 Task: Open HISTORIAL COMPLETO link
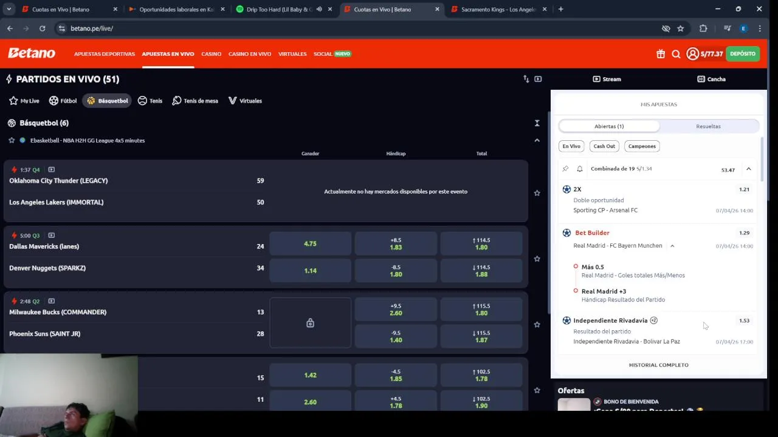coord(659,365)
